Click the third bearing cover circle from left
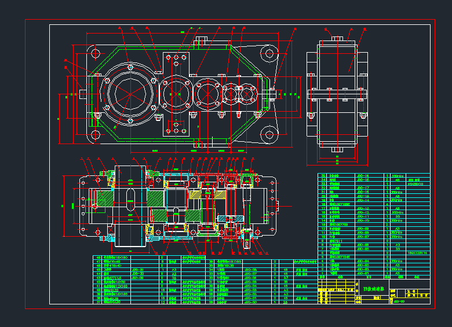This screenshot has height=327, width=452. (207, 94)
